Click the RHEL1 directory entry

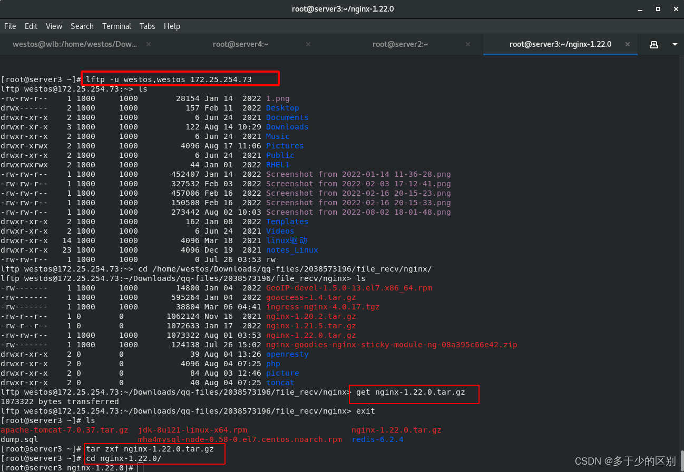tap(278, 165)
